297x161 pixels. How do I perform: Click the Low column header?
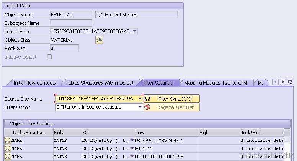(167, 132)
